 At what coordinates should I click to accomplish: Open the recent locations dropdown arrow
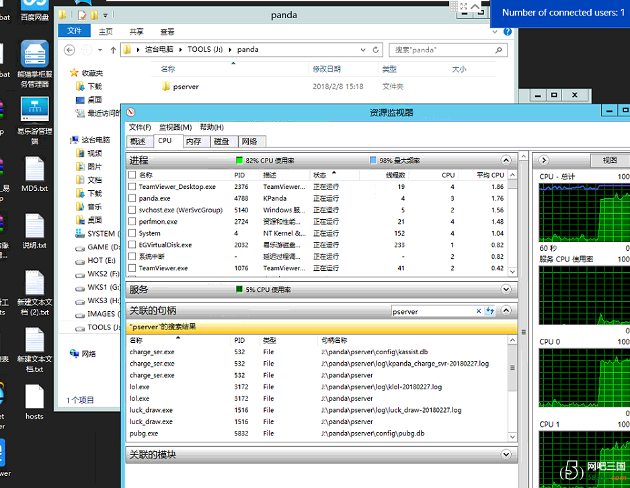(100, 50)
